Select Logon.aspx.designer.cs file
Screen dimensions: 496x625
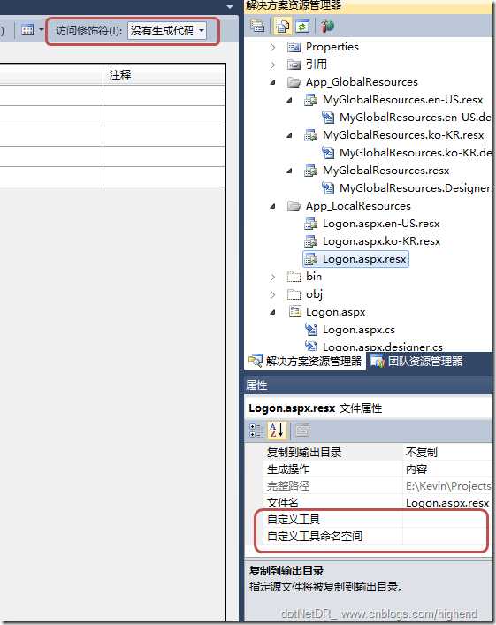pos(382,347)
